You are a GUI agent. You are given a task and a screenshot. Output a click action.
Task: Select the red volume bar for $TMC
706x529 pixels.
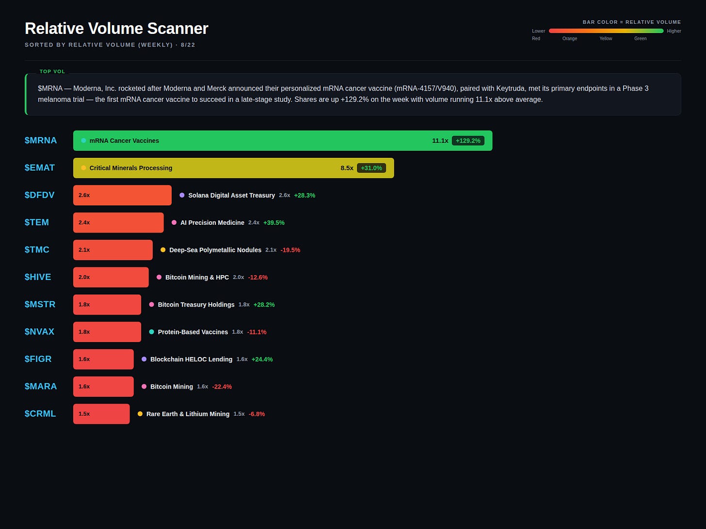(x=113, y=250)
